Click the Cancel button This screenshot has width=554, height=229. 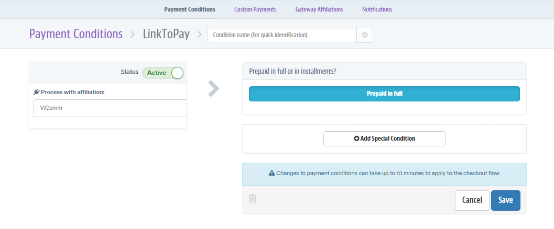472,200
